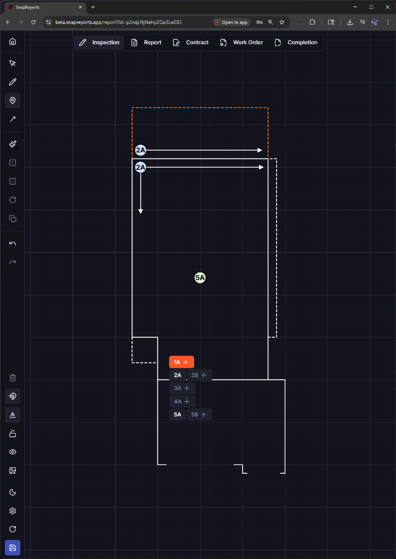Click the trash delete icon
Viewport: 396px width, 559px height.
tap(13, 378)
